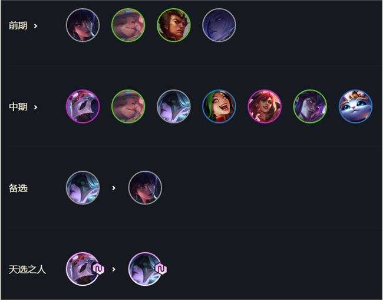Select Jhin portrait in 天选之人 row

click(83, 269)
